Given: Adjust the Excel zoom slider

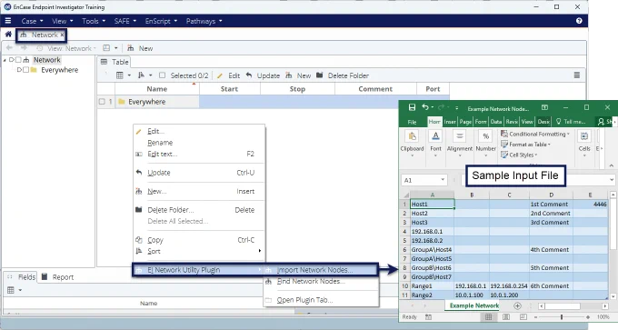Looking at the screenshot, I should [562, 317].
